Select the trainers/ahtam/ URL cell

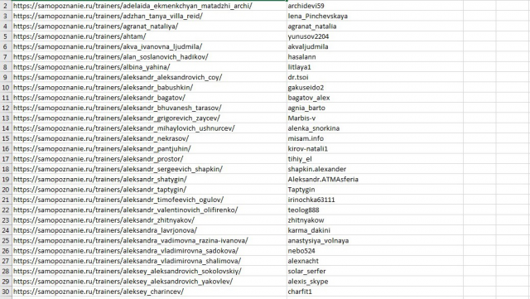click(x=149, y=36)
